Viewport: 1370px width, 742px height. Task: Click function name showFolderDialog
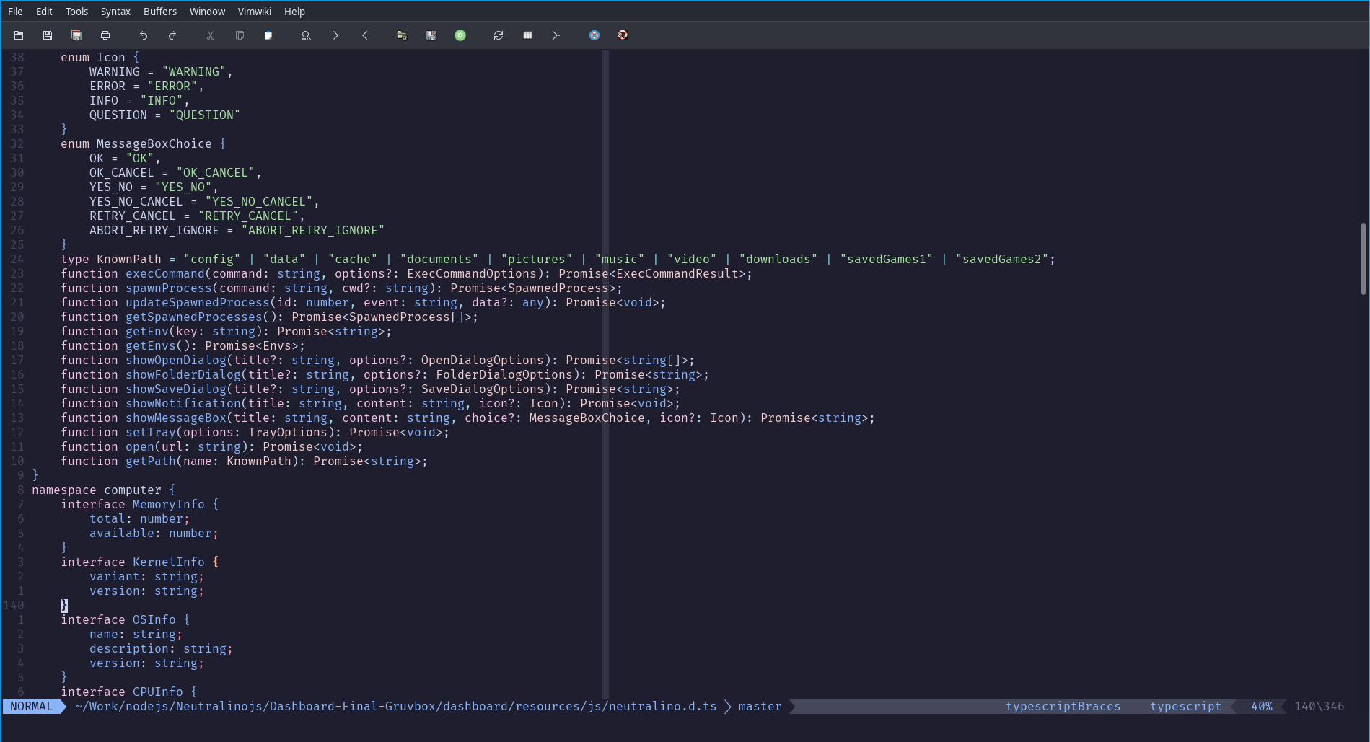(x=183, y=375)
